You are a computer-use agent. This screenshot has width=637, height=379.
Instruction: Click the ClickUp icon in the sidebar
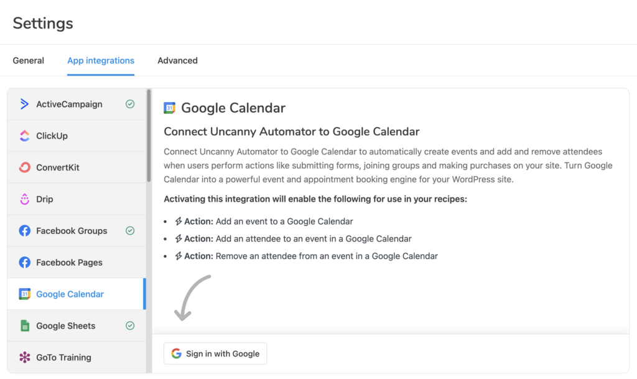(24, 136)
